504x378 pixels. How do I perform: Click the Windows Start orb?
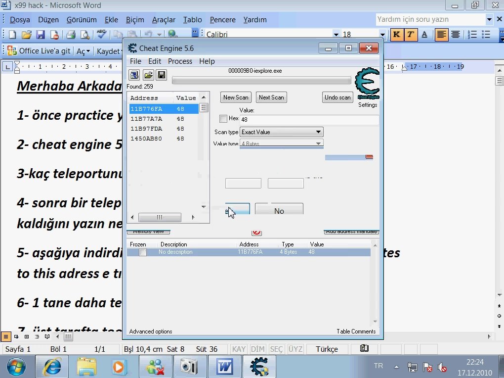click(16, 367)
